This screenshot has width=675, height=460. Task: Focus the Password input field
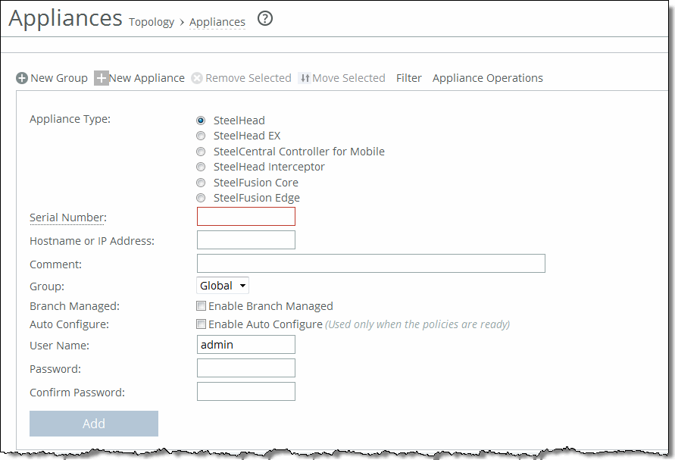pos(246,368)
